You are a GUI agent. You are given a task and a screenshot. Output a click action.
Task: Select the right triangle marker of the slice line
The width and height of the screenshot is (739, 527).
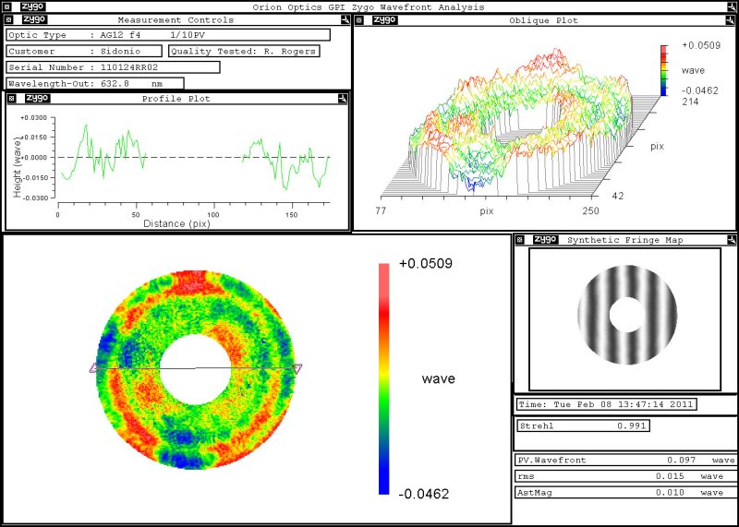tap(297, 369)
